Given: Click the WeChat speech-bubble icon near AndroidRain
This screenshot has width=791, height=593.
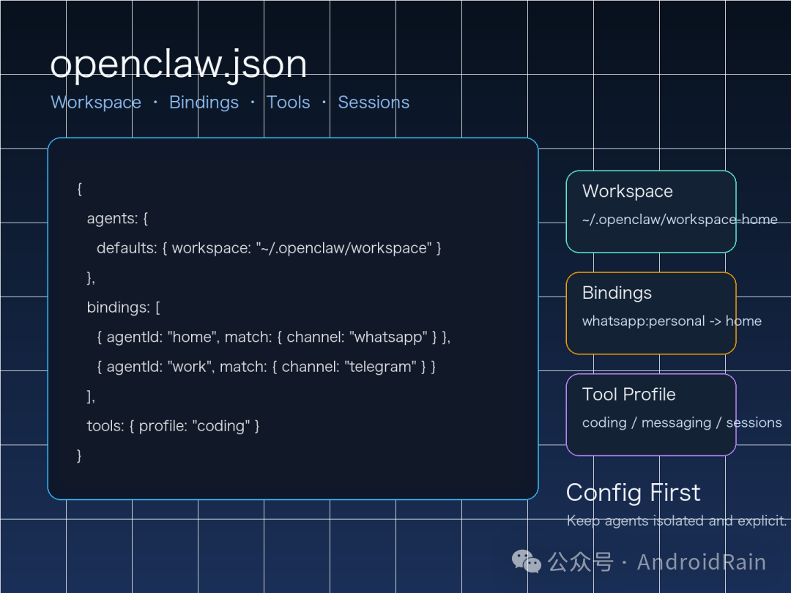Looking at the screenshot, I should 526,562.
